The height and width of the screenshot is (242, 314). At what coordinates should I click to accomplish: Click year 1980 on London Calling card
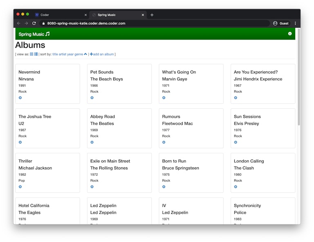[238, 175]
